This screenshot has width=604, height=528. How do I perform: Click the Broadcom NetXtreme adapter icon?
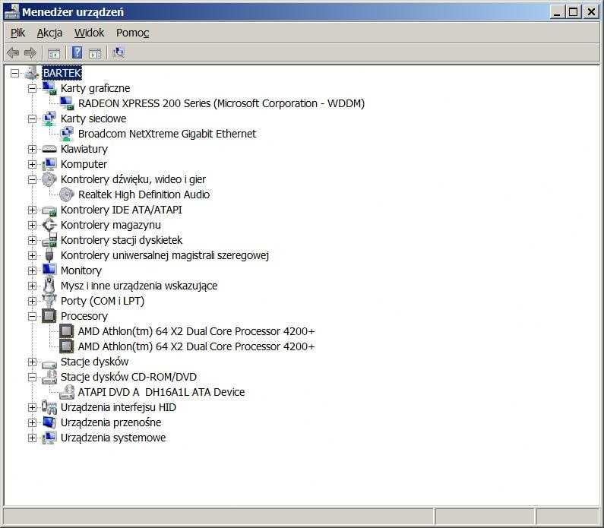(x=67, y=134)
